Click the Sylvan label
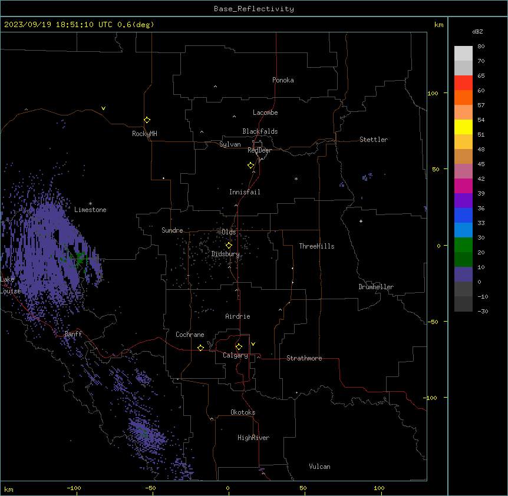 pyautogui.click(x=230, y=144)
